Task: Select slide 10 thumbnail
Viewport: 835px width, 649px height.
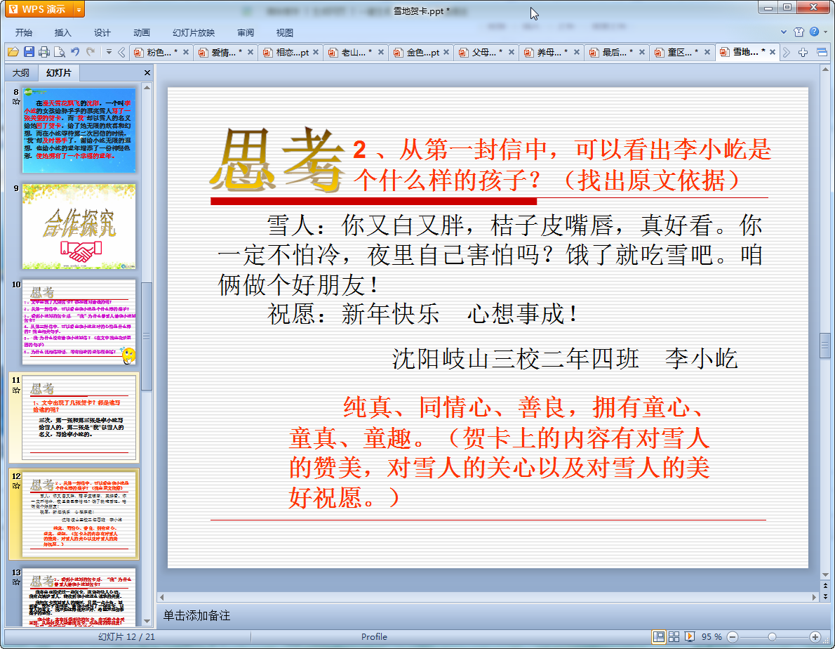Action: point(79,322)
